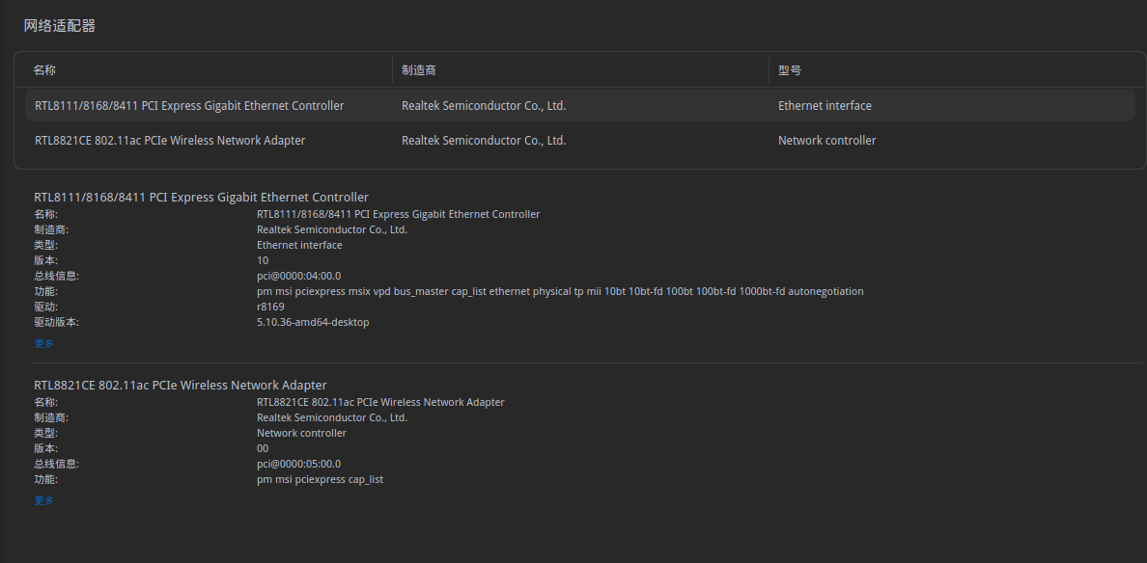Click the Ethernet Controller details section title
Viewport: 1147px width, 563px height.
(201, 198)
